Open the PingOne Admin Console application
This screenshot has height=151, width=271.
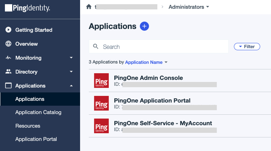148,78
